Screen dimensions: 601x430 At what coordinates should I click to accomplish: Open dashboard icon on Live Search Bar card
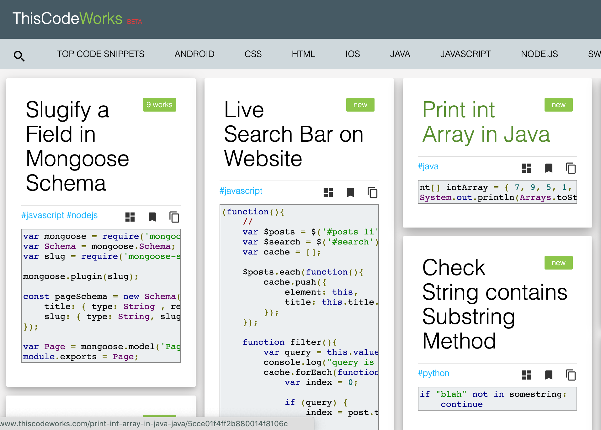pyautogui.click(x=328, y=192)
